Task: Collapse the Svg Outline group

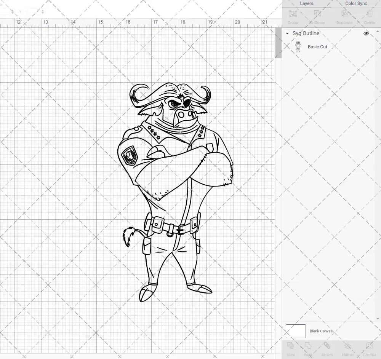Action: click(287, 34)
